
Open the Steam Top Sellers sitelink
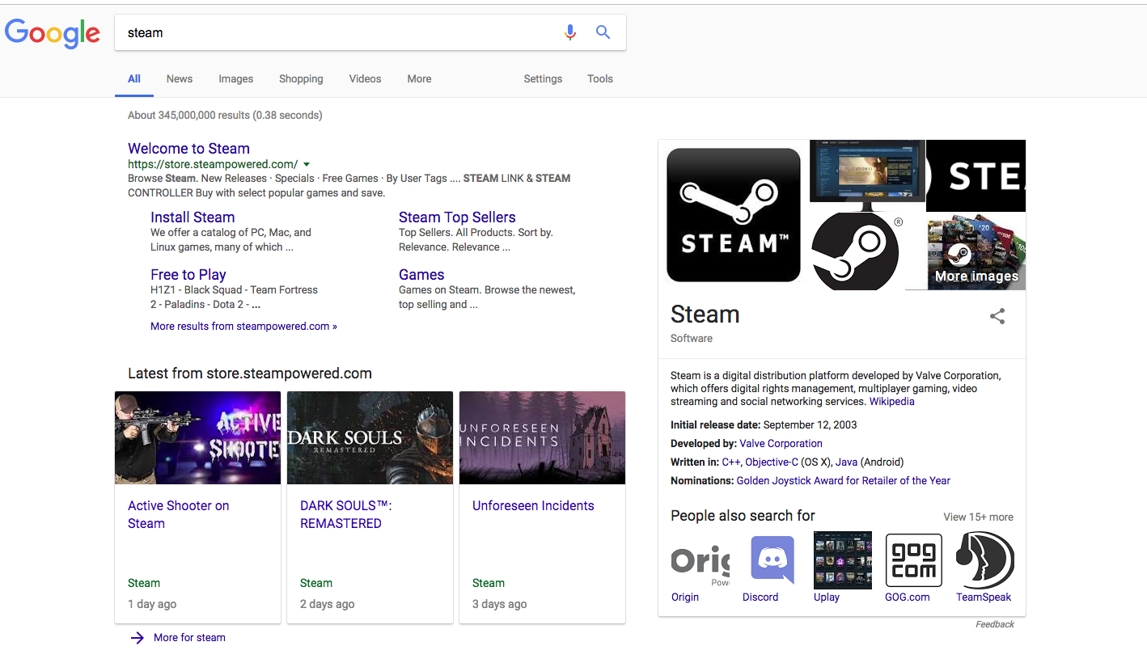[x=457, y=217]
